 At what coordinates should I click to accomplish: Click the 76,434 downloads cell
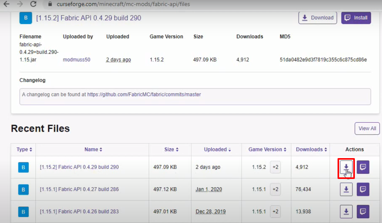coord(303,189)
